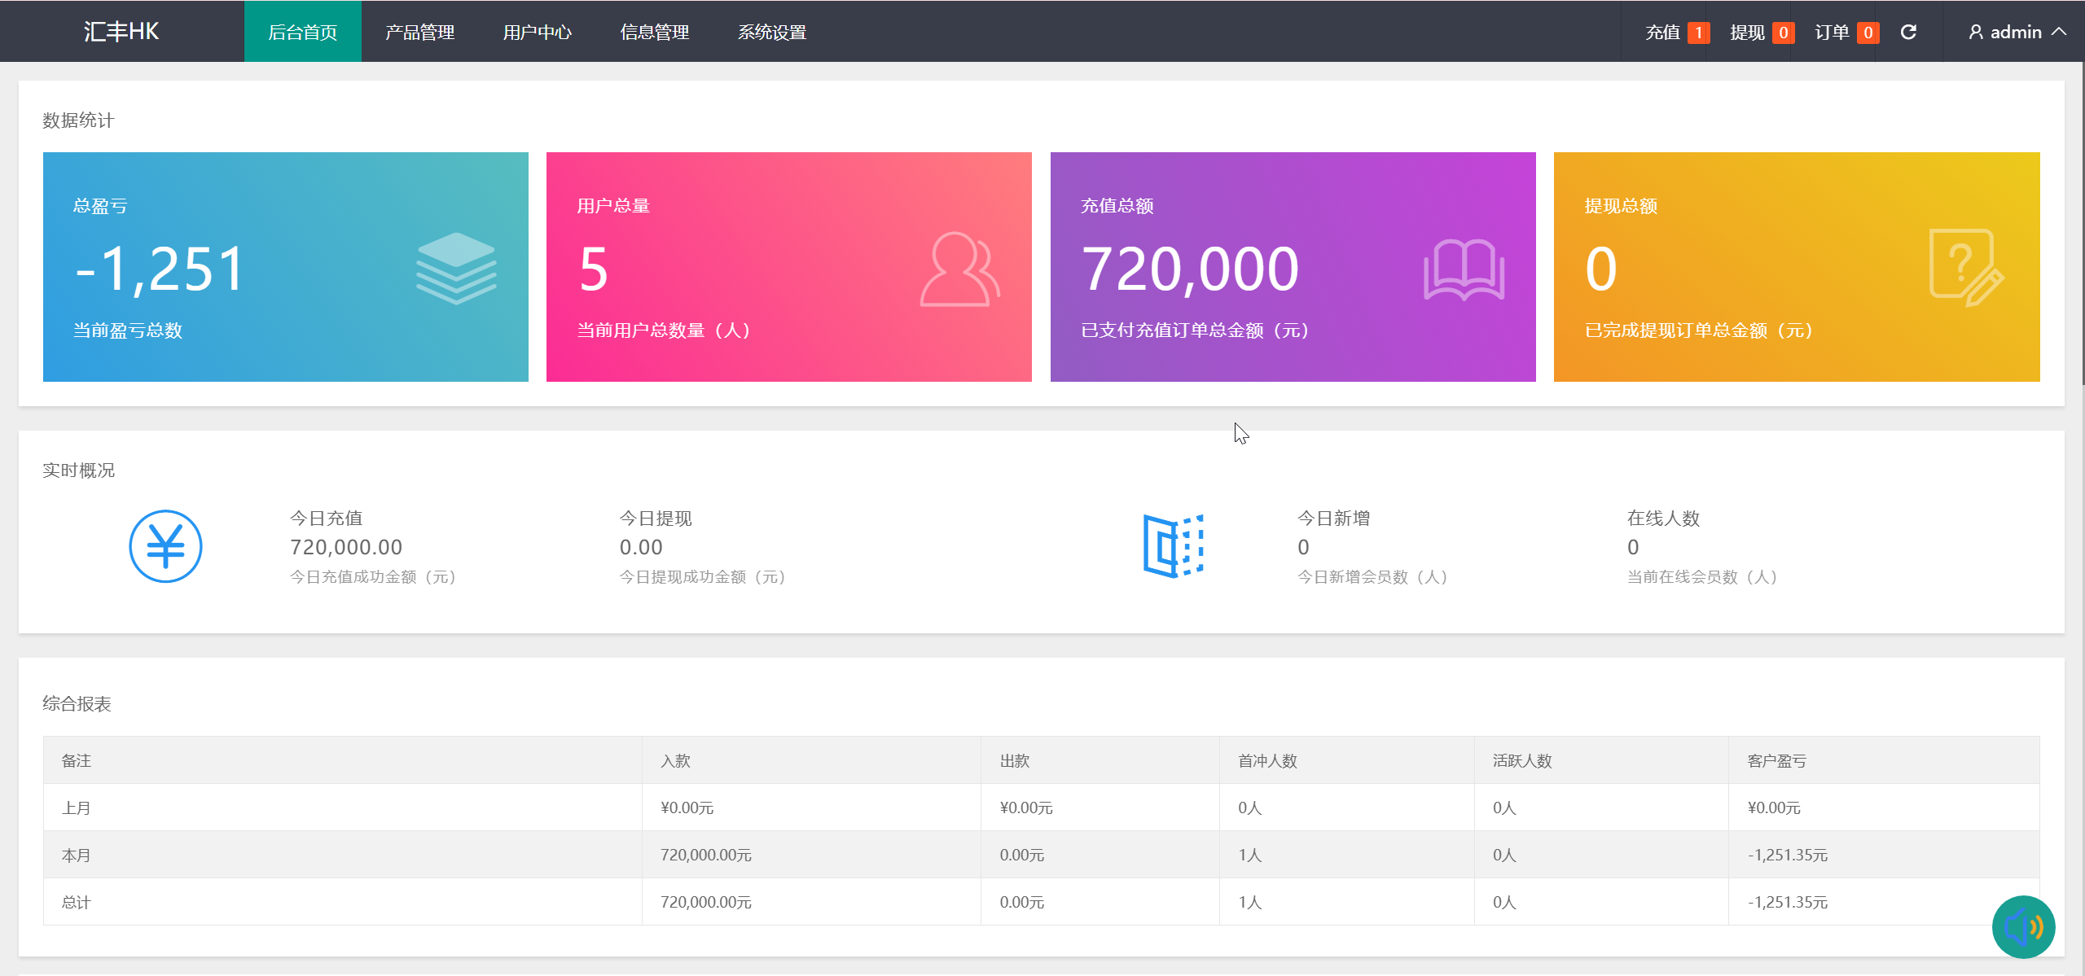Screen dimensions: 2085x976
Task: Click the speaker sound icon button
Action: 2023,926
